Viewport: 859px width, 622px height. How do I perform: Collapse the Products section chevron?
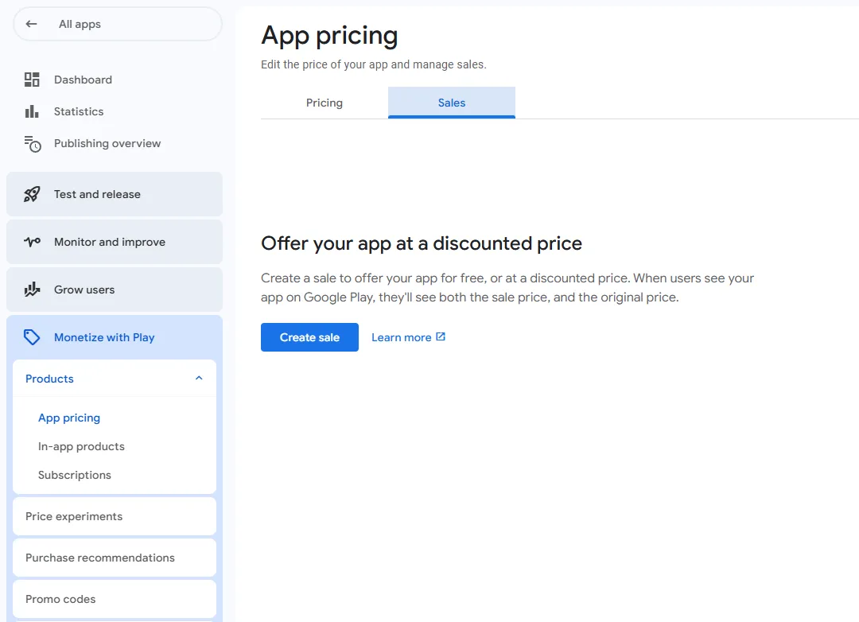[199, 379]
